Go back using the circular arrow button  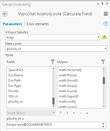click(5, 14)
